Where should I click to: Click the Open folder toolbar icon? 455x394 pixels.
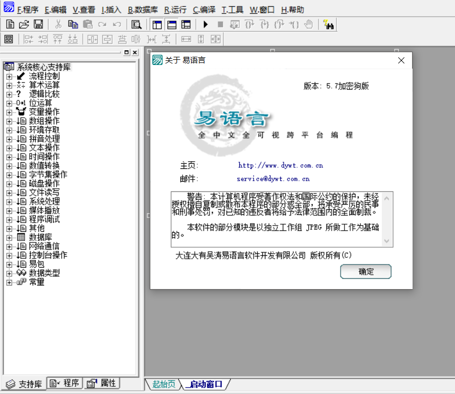24,25
